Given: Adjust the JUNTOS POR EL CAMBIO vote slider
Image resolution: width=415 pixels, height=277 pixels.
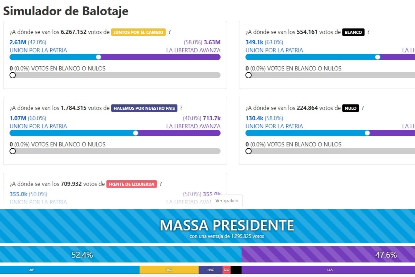Looking at the screenshot, I should pos(98,57).
